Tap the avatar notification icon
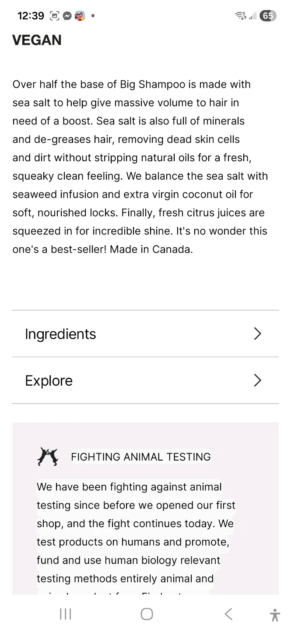The height and width of the screenshot is (631, 291). (x=80, y=16)
